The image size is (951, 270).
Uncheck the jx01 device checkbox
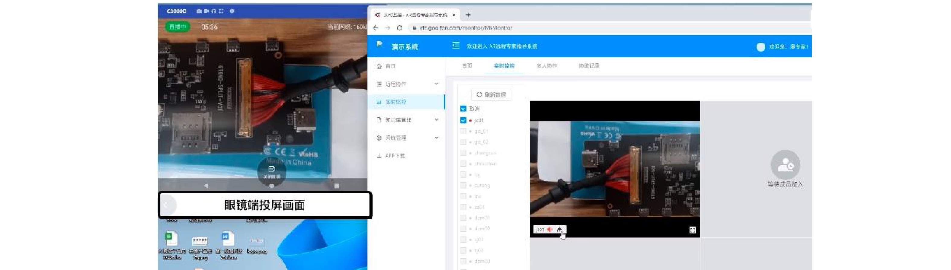coord(463,120)
